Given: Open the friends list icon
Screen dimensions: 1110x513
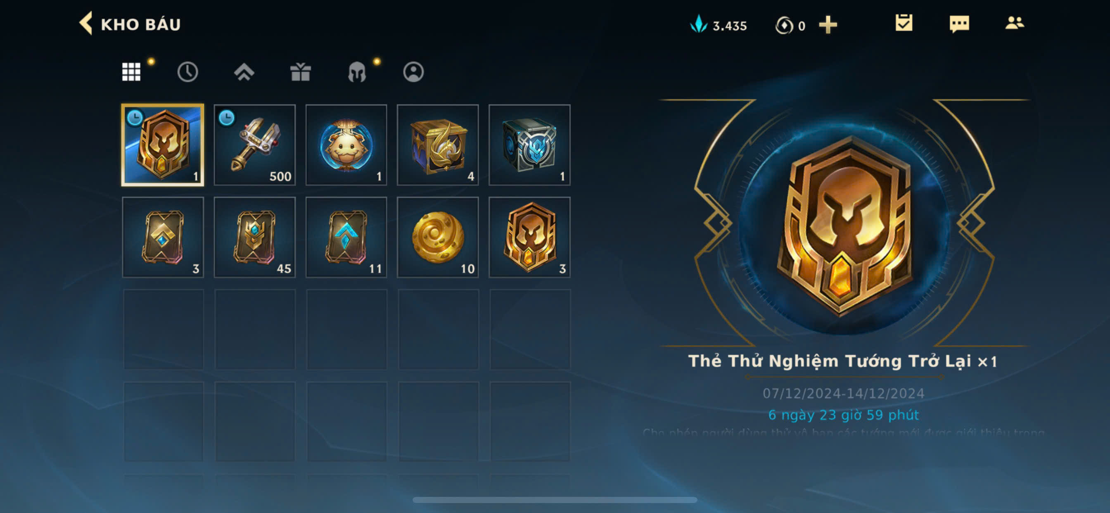Looking at the screenshot, I should pos(1014,23).
